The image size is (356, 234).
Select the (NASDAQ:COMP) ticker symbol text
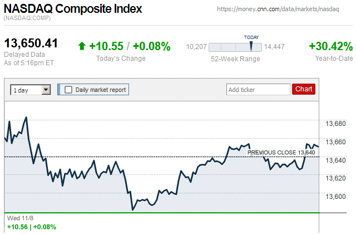coord(27,19)
